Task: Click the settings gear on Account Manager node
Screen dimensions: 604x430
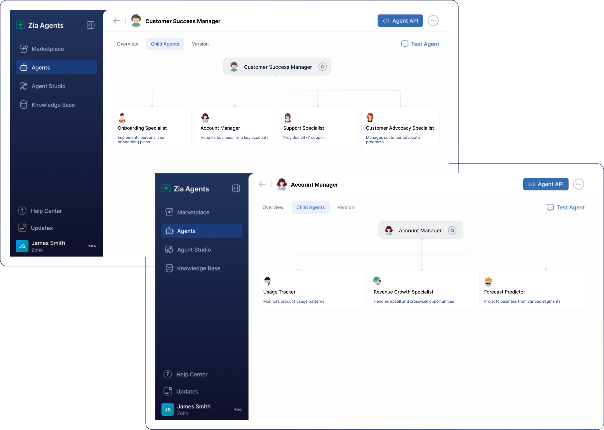Action: pyautogui.click(x=452, y=230)
